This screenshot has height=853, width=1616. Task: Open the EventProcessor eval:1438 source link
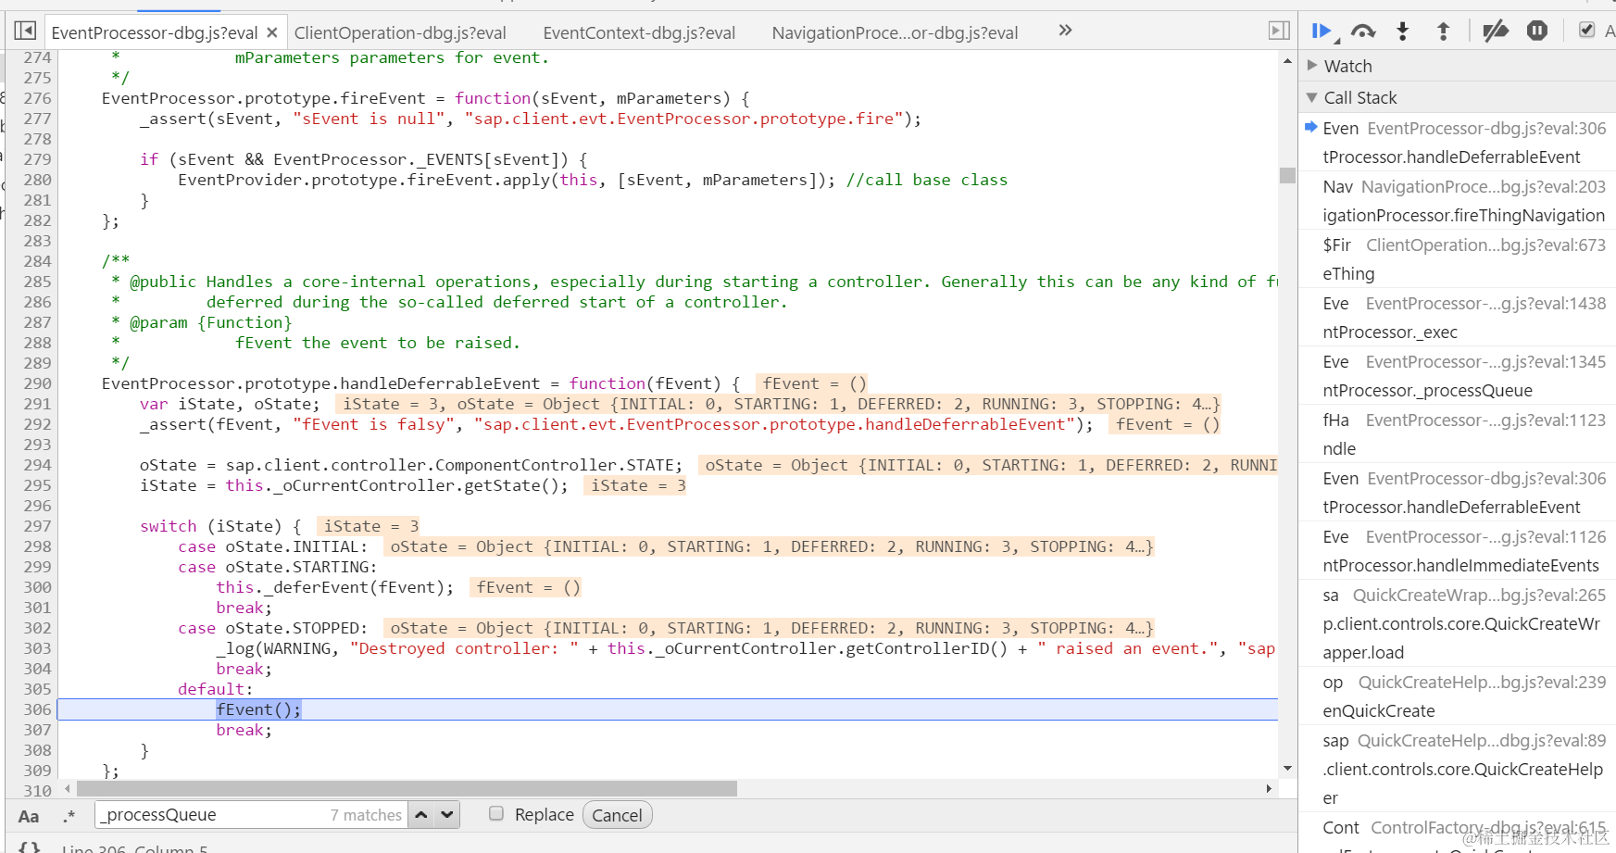1486,303
